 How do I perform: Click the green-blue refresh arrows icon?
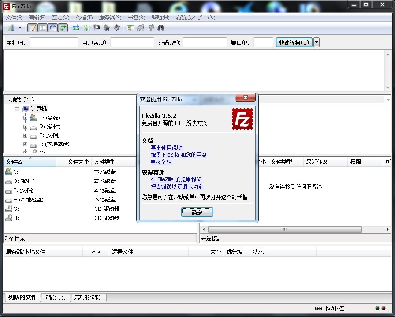point(76,28)
